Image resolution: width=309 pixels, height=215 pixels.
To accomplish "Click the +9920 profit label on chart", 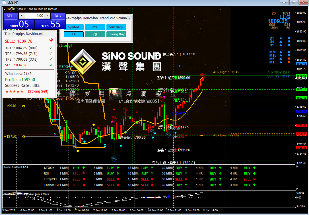I will click(11, 106).
